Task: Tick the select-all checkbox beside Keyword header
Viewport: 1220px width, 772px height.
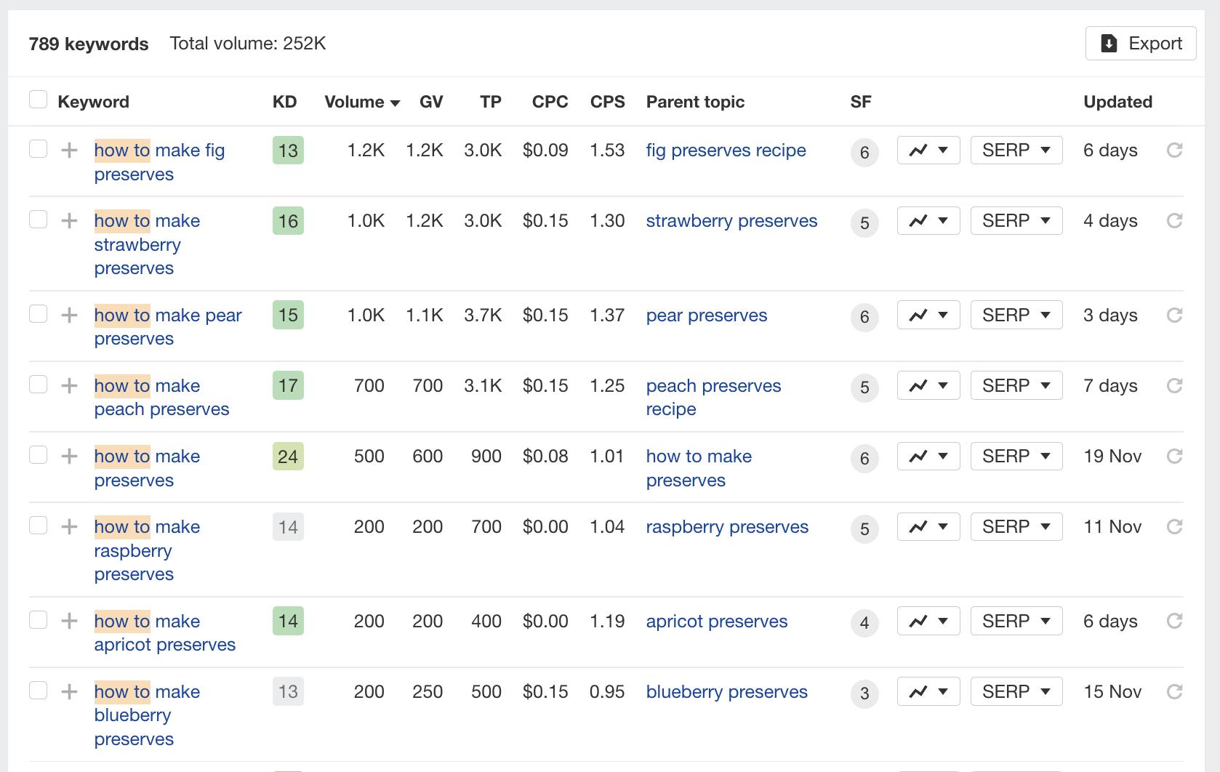Action: pos(38,100)
